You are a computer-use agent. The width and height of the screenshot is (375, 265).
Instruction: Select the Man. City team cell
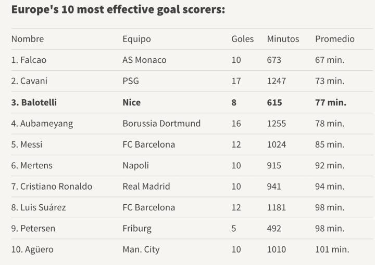[x=141, y=249]
